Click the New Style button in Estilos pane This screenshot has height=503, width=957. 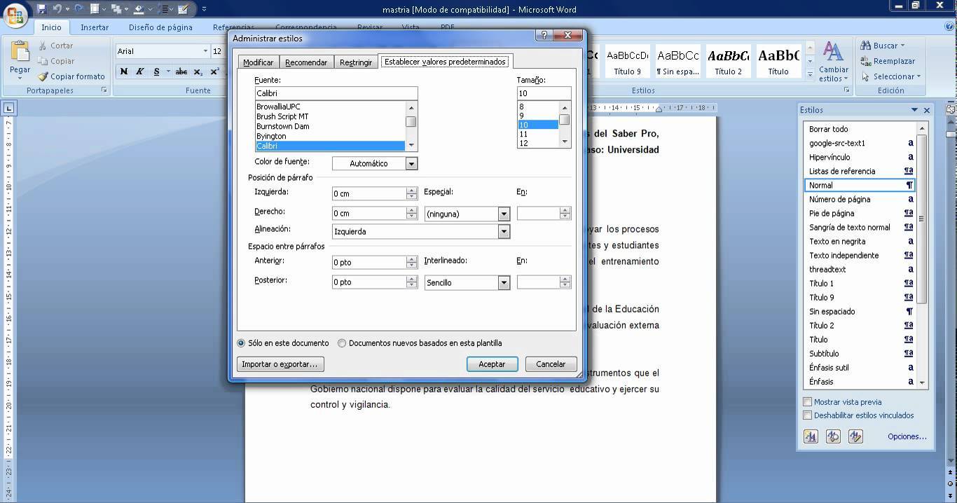tap(811, 436)
